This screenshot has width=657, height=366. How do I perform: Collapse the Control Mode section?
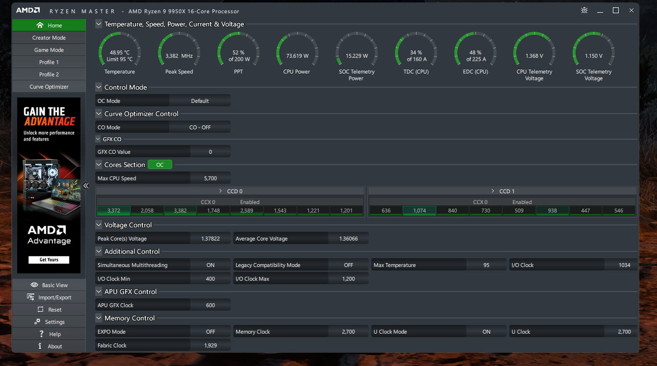99,87
